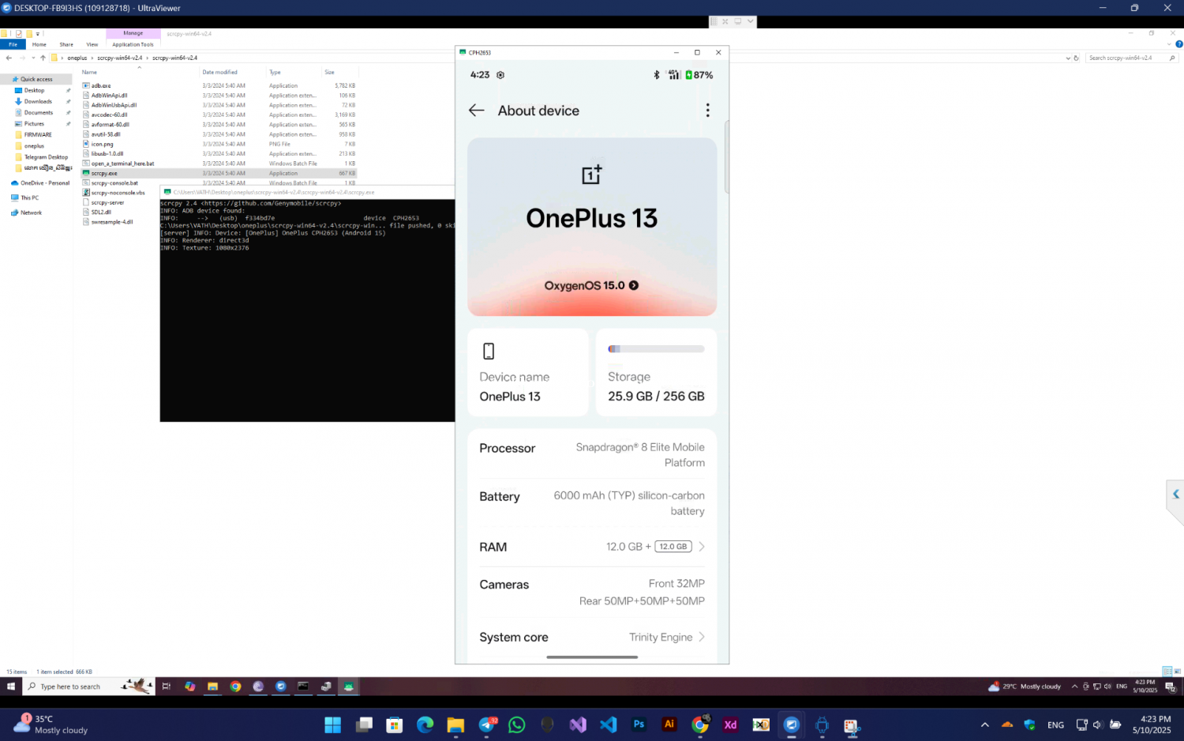Viewport: 1184px width, 741px height.
Task: Select scrcpy.exe in file list
Action: (104, 173)
